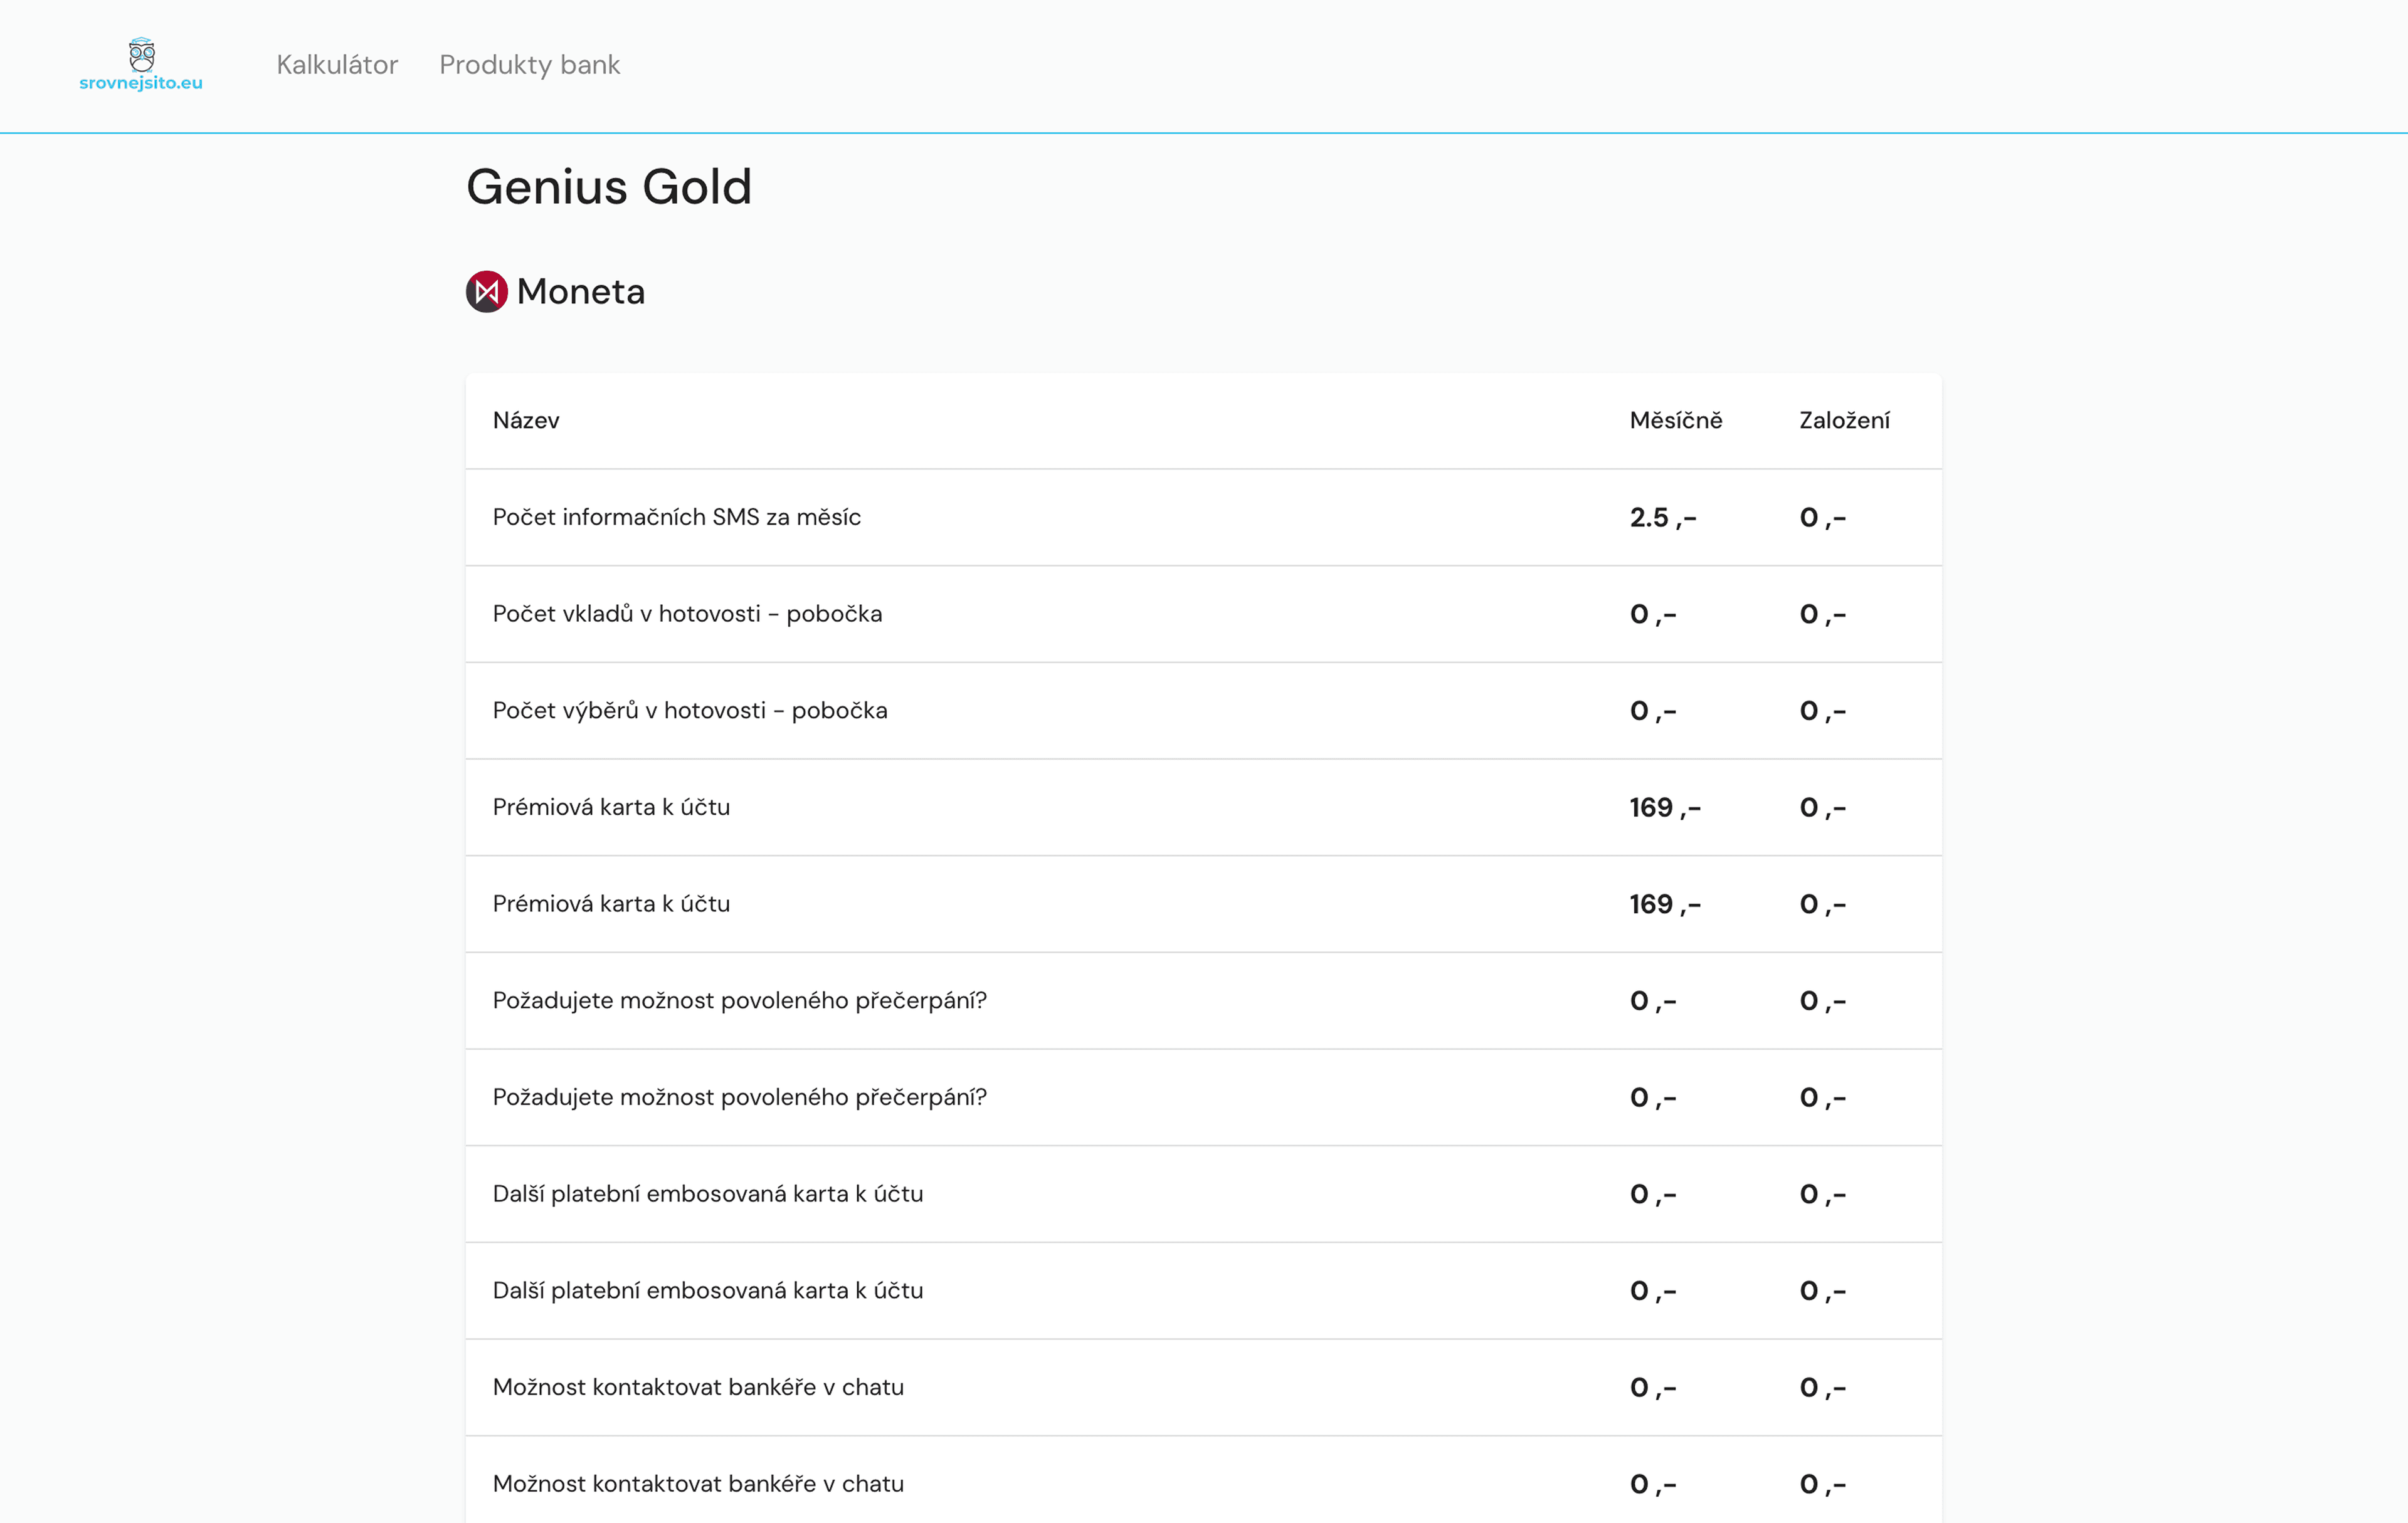Screen dimensions: 2408x1523
Task: Click the Moneta bank logo icon
Action: (x=487, y=292)
